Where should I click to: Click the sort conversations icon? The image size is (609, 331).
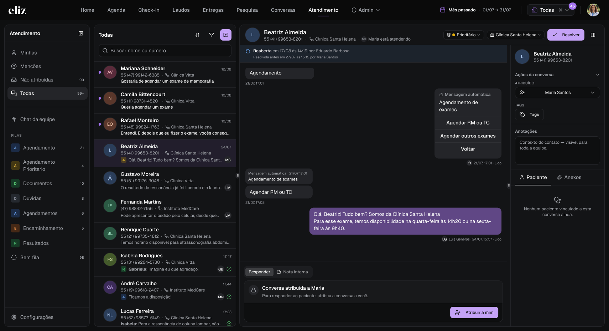click(197, 35)
